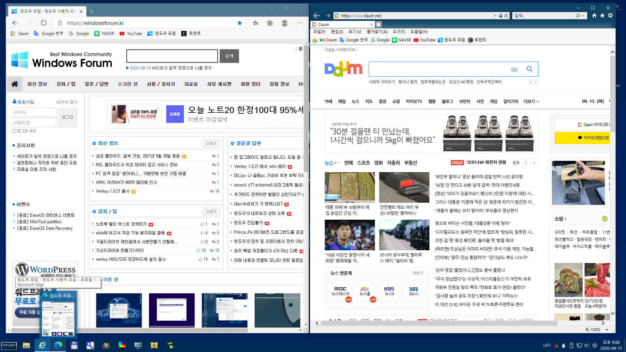Screen dimensions: 626x352
Task: Open IE zoom level 100% dropdown
Action: (607, 330)
